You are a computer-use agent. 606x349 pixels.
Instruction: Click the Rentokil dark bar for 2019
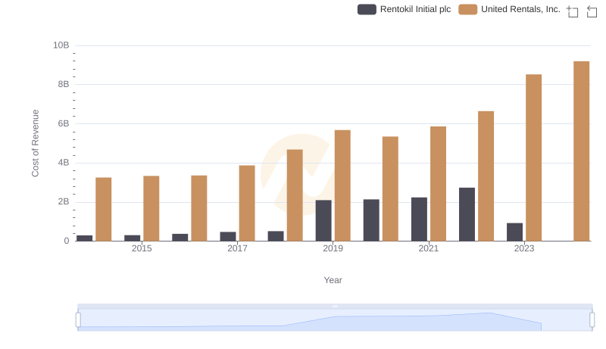click(x=323, y=221)
